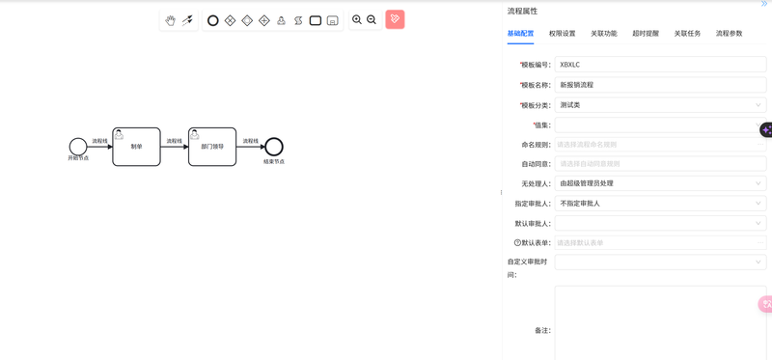Screen dimensions: 772x360
Task: Click the purple sparkle assistant icon
Action: [766, 130]
